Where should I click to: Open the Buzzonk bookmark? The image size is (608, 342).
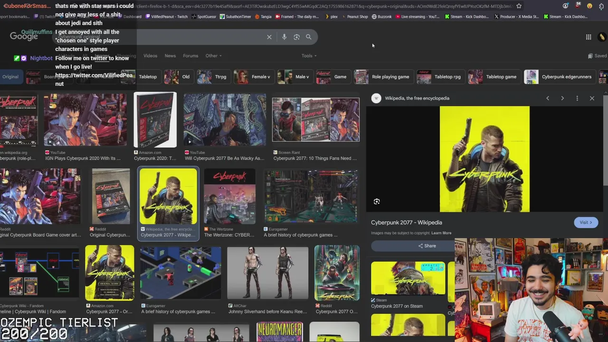382,17
